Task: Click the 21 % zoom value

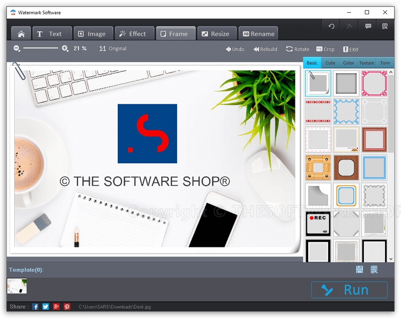Action: tap(80, 48)
